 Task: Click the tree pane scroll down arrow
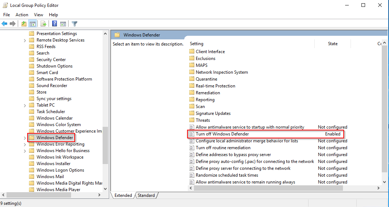(x=105, y=189)
